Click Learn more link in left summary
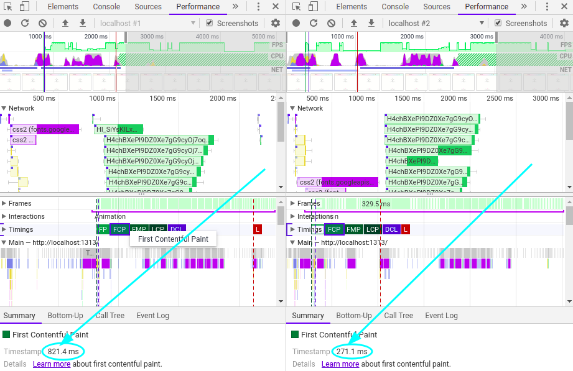 pyautogui.click(x=52, y=364)
